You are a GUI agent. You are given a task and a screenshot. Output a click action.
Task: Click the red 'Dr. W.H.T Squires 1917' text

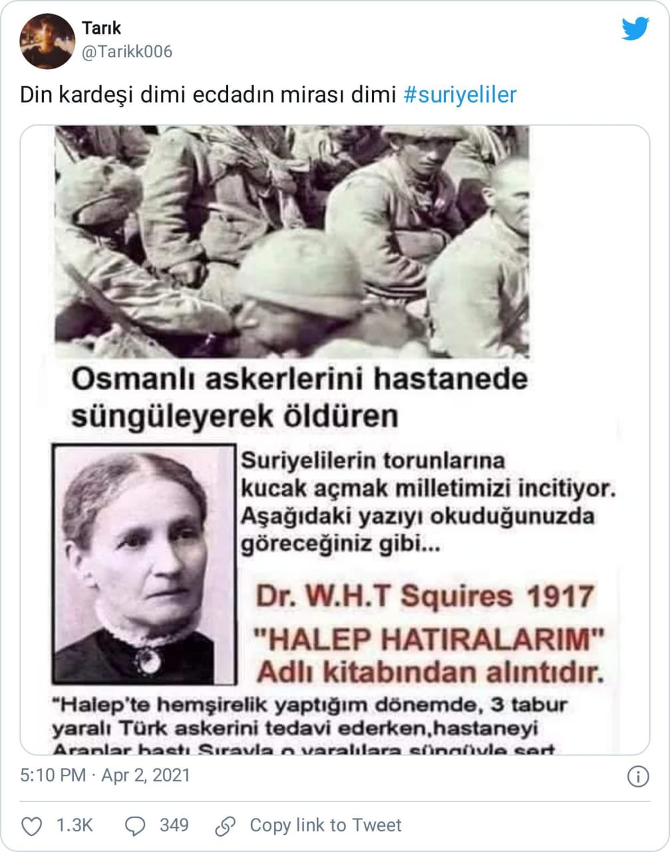[x=424, y=596]
